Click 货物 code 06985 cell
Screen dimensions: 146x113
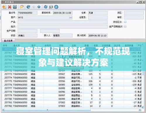pos(64,85)
